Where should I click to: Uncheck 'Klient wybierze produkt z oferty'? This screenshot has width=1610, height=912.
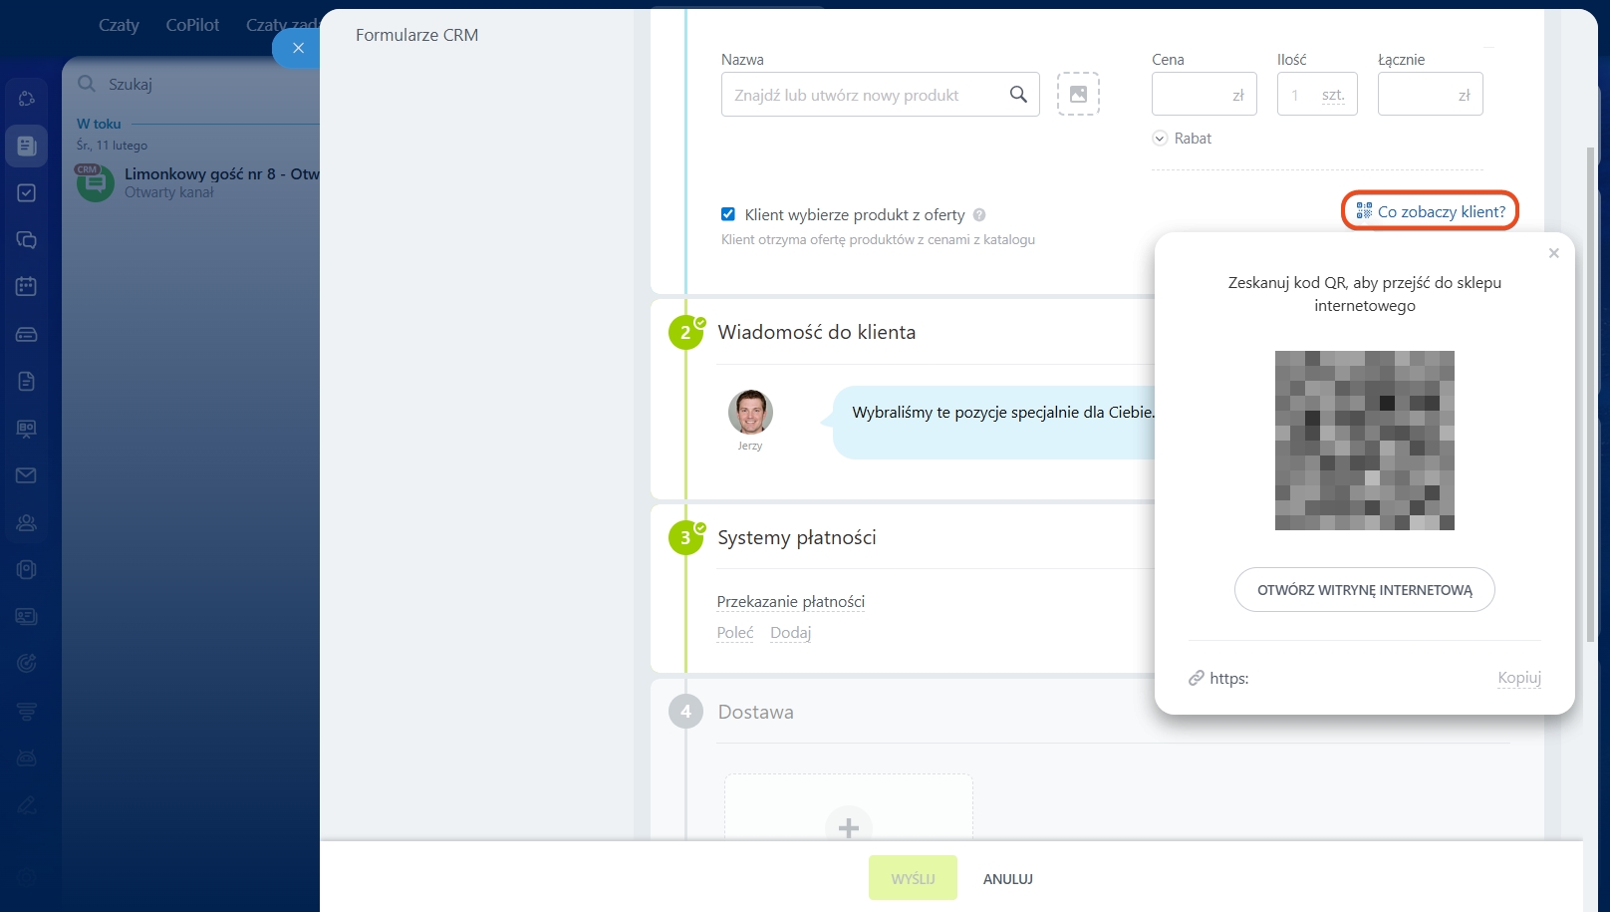(728, 214)
